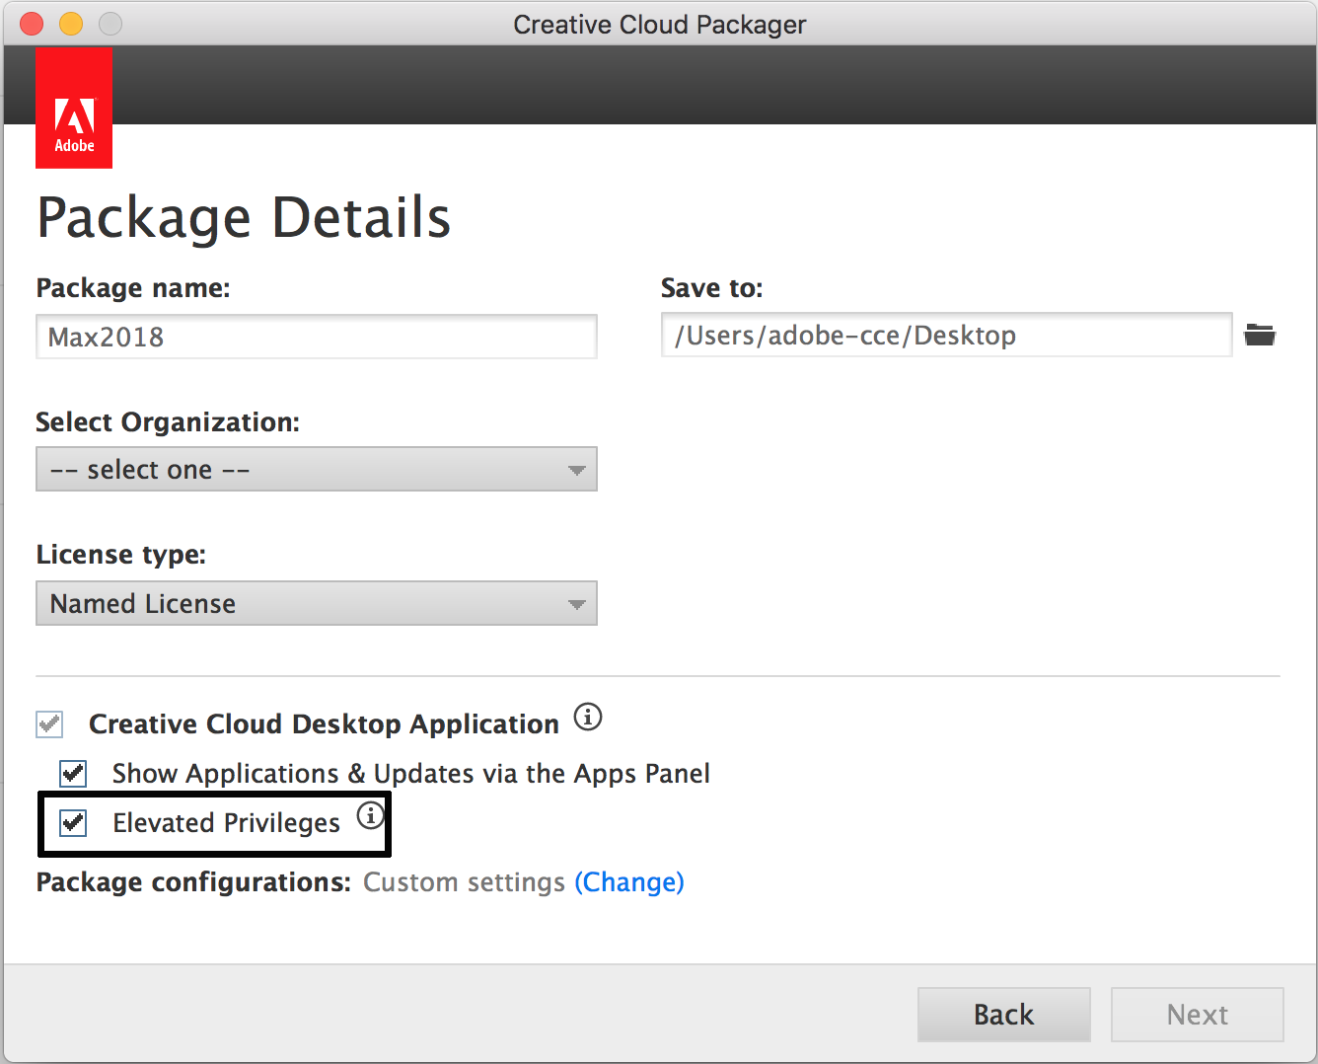Expand the License type dropdown
Image resolution: width=1318 pixels, height=1064 pixels.
317,603
